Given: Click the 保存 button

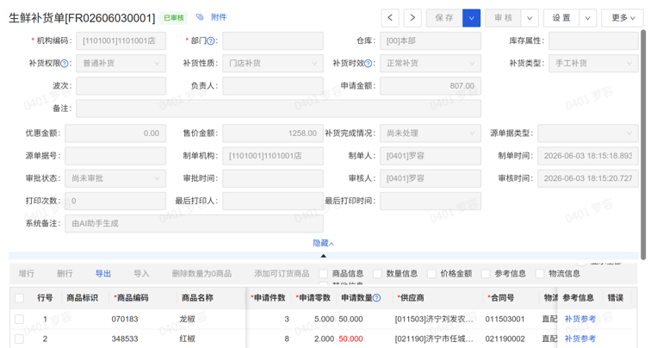Looking at the screenshot, I should tap(444, 18).
